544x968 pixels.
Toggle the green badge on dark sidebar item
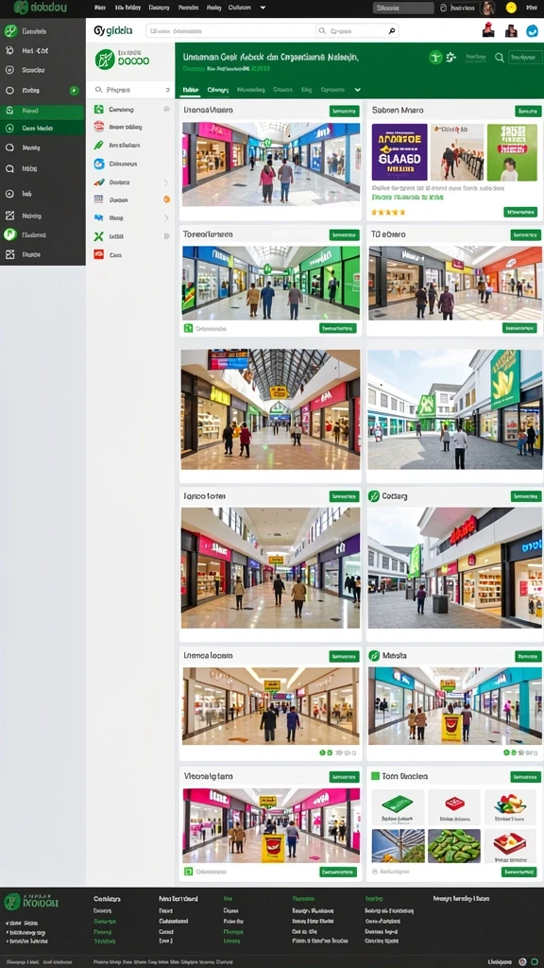74,90
